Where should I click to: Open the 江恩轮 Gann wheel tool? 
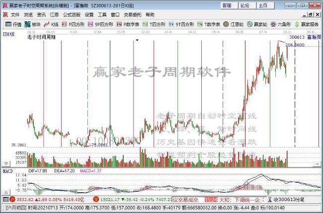point(226,24)
